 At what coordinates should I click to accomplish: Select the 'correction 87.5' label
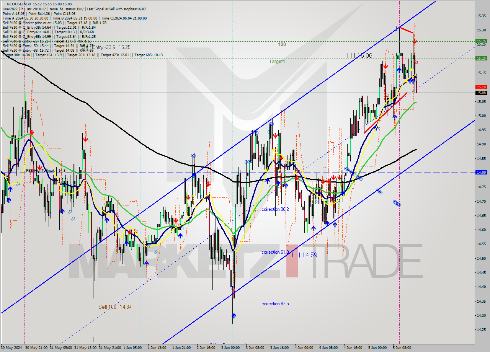275,304
